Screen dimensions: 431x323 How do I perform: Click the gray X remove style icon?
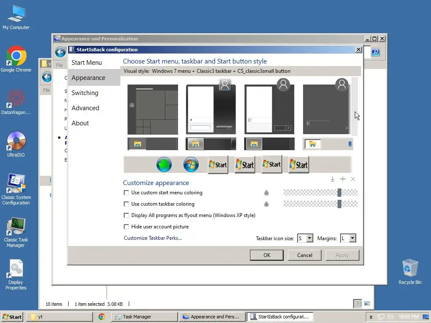tap(353, 179)
